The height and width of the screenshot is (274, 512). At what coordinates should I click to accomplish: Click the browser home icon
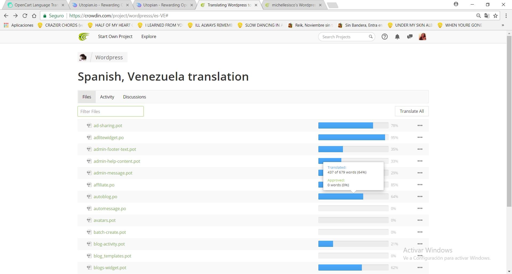(x=34, y=16)
